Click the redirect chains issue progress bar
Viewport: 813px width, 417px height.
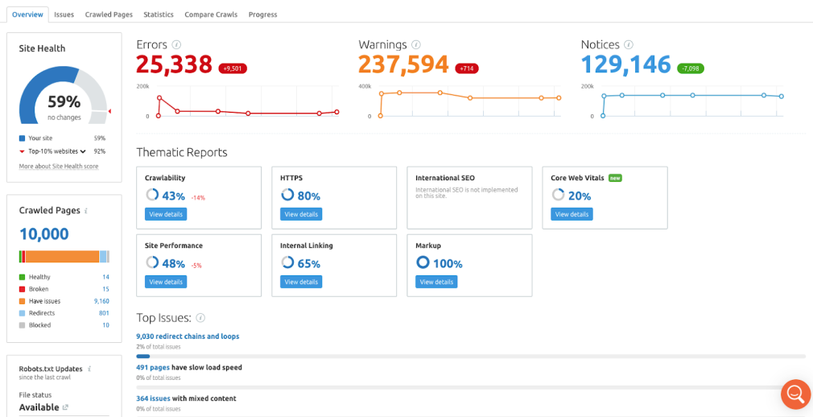pyautogui.click(x=471, y=357)
